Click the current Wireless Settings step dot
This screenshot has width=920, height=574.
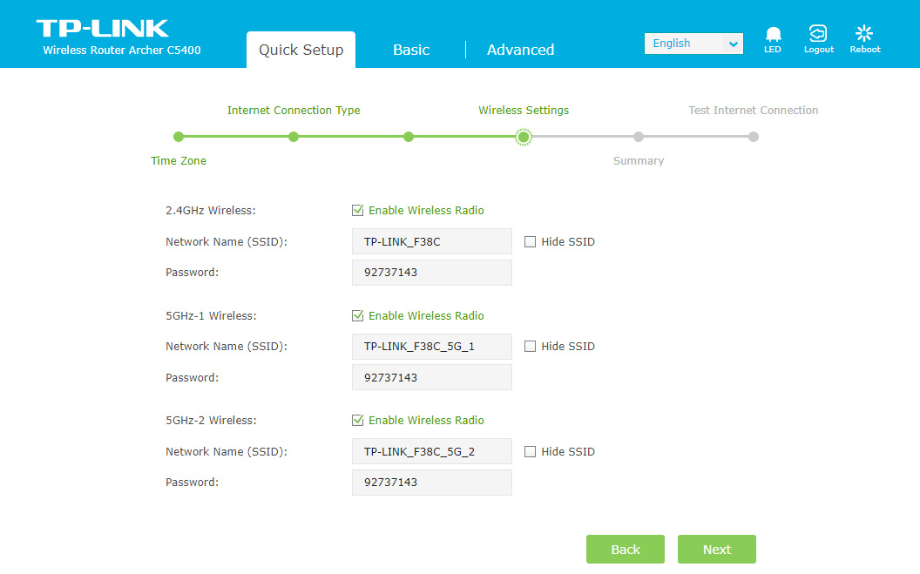click(524, 137)
